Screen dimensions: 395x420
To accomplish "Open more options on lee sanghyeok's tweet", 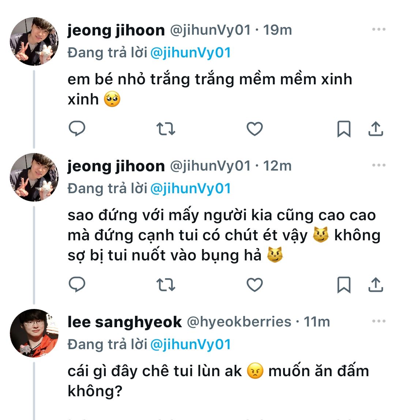I will pos(379,321).
